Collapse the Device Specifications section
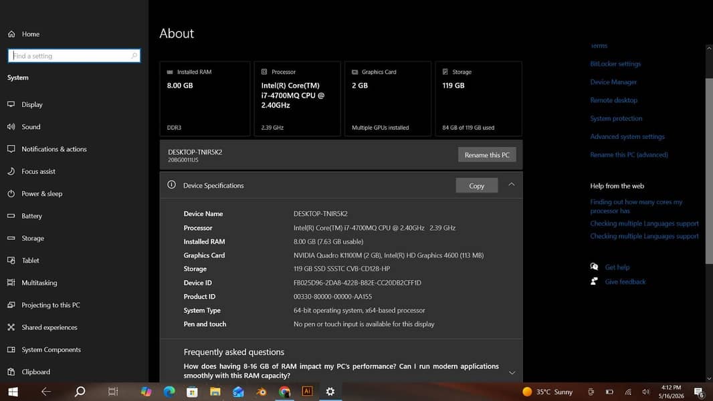Image resolution: width=713 pixels, height=401 pixels. tap(512, 184)
